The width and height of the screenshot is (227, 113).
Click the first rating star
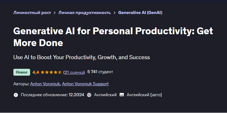43,72
